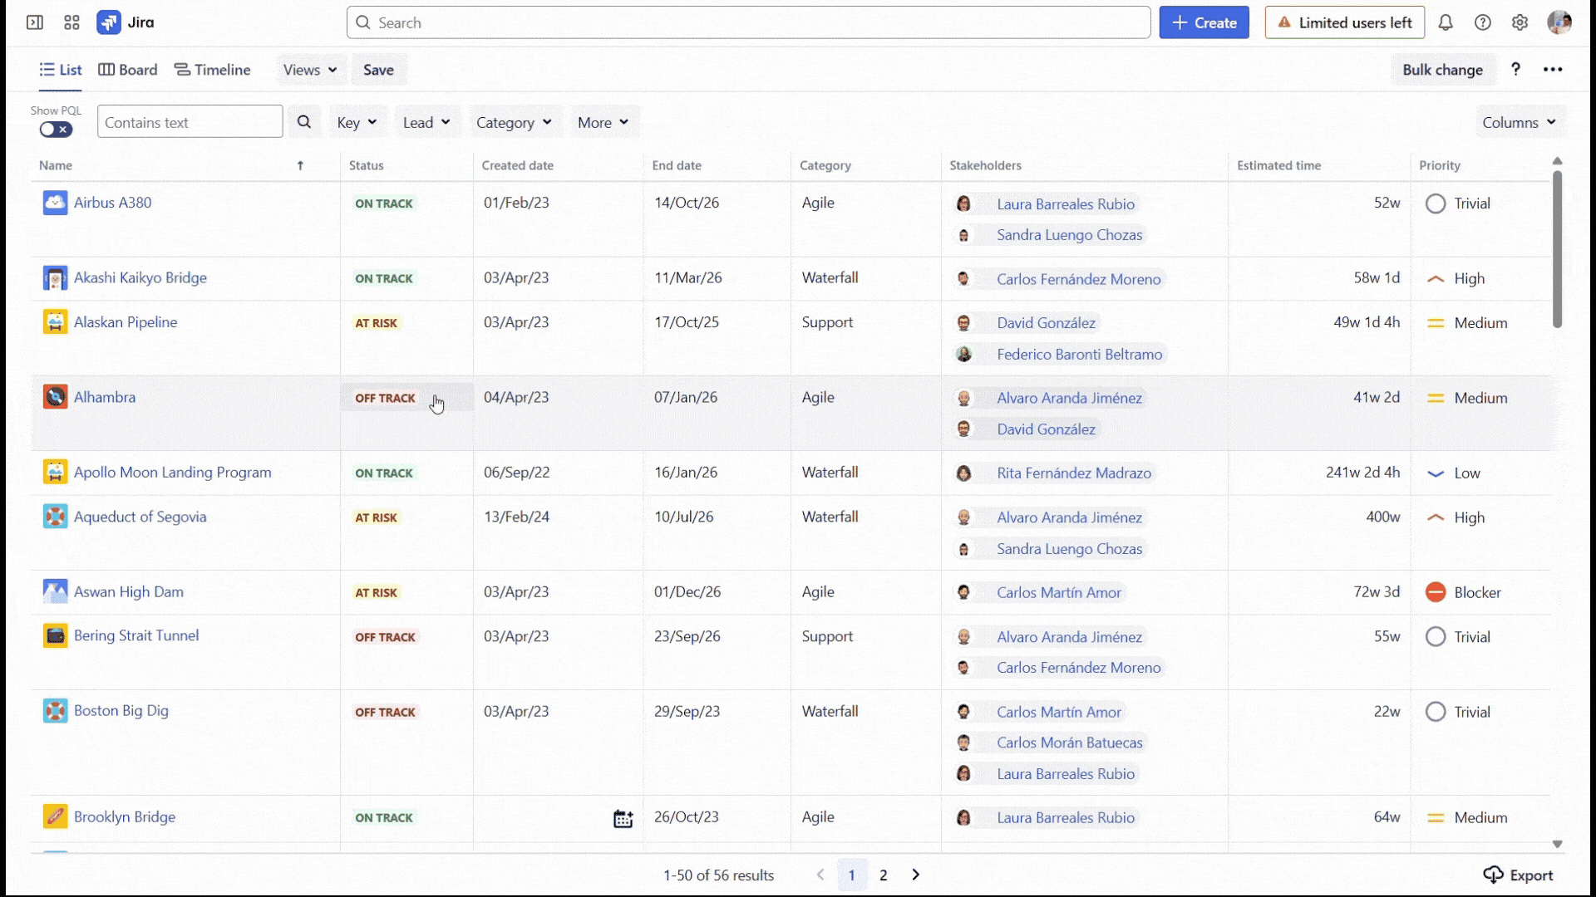Open the app switcher grid icon
The image size is (1596, 897).
[x=71, y=22]
